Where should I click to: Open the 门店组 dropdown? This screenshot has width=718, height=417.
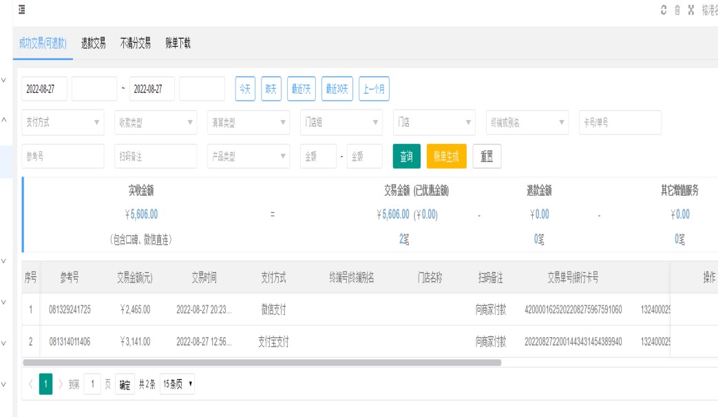click(341, 123)
